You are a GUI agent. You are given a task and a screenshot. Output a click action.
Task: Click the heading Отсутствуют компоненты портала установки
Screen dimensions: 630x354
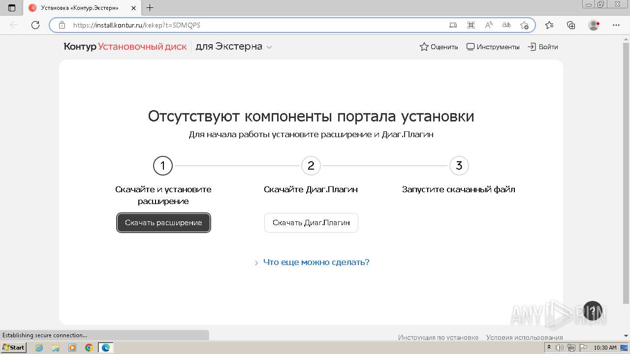[x=311, y=117]
